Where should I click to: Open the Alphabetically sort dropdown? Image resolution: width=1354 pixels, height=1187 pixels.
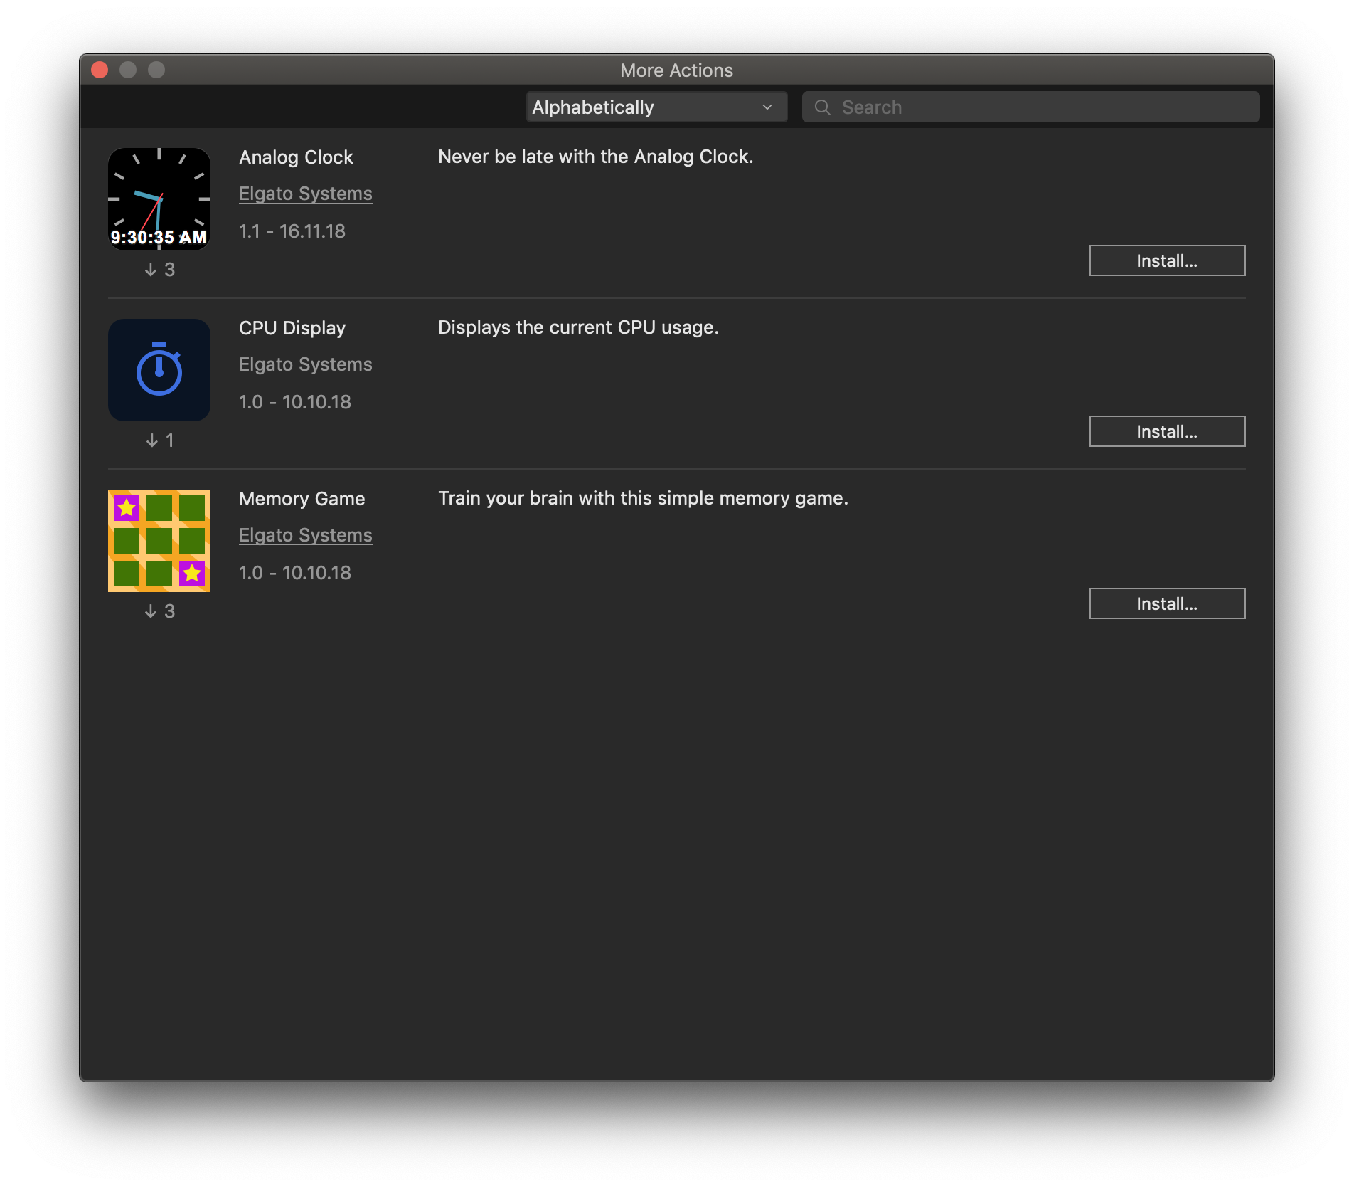click(656, 107)
